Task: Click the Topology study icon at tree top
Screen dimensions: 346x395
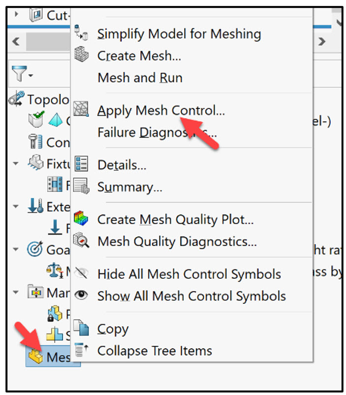Action: point(15,99)
